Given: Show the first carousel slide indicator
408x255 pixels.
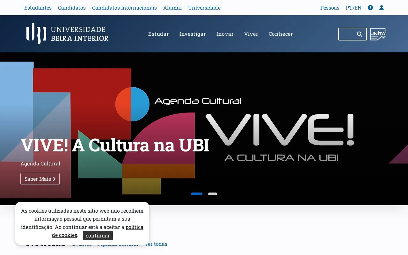Looking at the screenshot, I should (197, 194).
